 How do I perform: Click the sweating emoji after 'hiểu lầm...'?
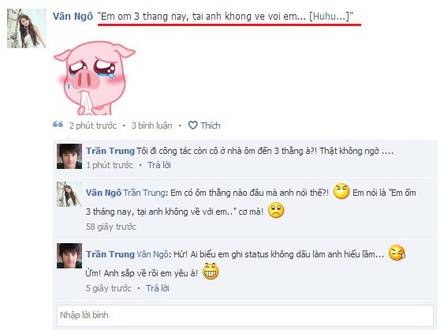[x=397, y=253]
